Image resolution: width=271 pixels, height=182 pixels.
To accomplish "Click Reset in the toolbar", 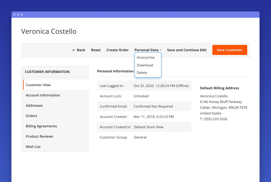I will coord(96,50).
